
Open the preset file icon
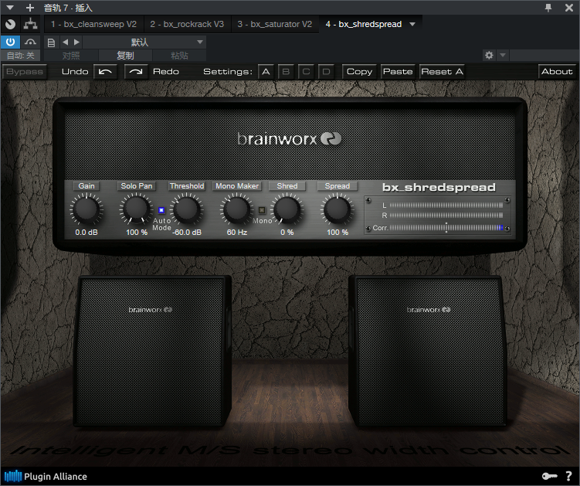tap(52, 42)
